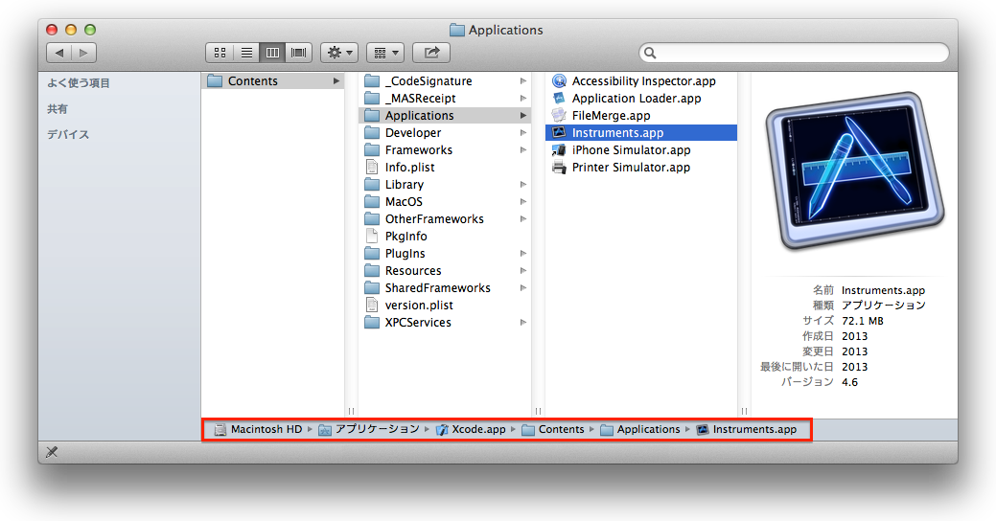Click the search magnifier icon
This screenshot has height=521, width=996.
[x=650, y=53]
